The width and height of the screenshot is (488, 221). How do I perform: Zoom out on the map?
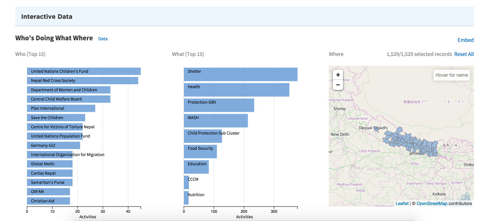click(x=338, y=85)
